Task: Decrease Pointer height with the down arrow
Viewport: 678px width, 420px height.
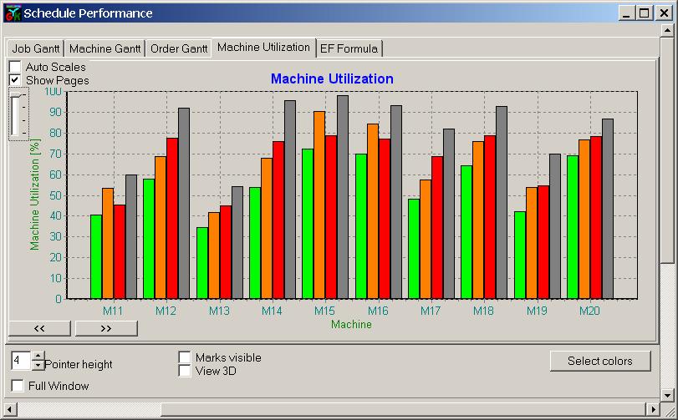Action: (x=38, y=366)
